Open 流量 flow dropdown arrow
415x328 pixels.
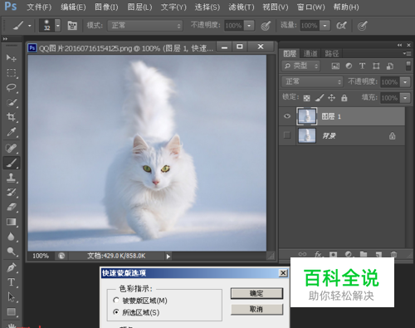click(325, 26)
